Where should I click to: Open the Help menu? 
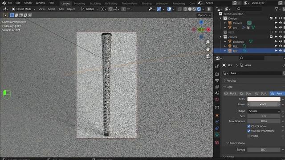click(x=52, y=3)
